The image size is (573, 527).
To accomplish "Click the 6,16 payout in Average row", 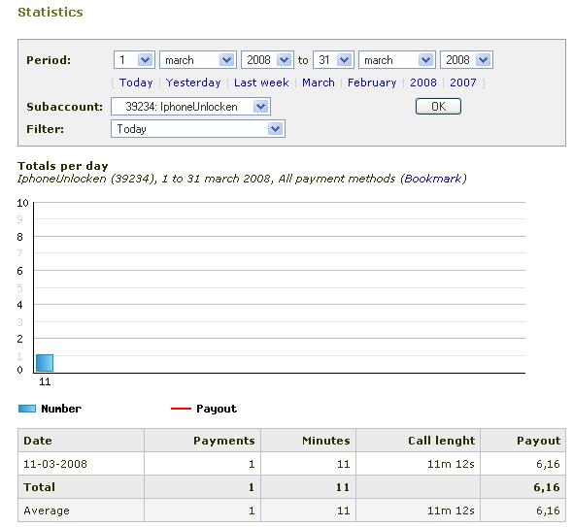I will click(x=548, y=511).
